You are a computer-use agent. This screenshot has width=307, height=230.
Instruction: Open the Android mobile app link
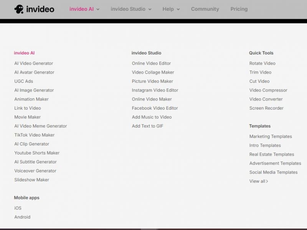click(22, 217)
